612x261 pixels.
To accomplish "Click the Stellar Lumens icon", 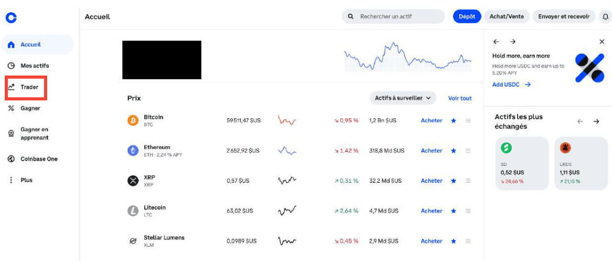I will click(x=132, y=241).
